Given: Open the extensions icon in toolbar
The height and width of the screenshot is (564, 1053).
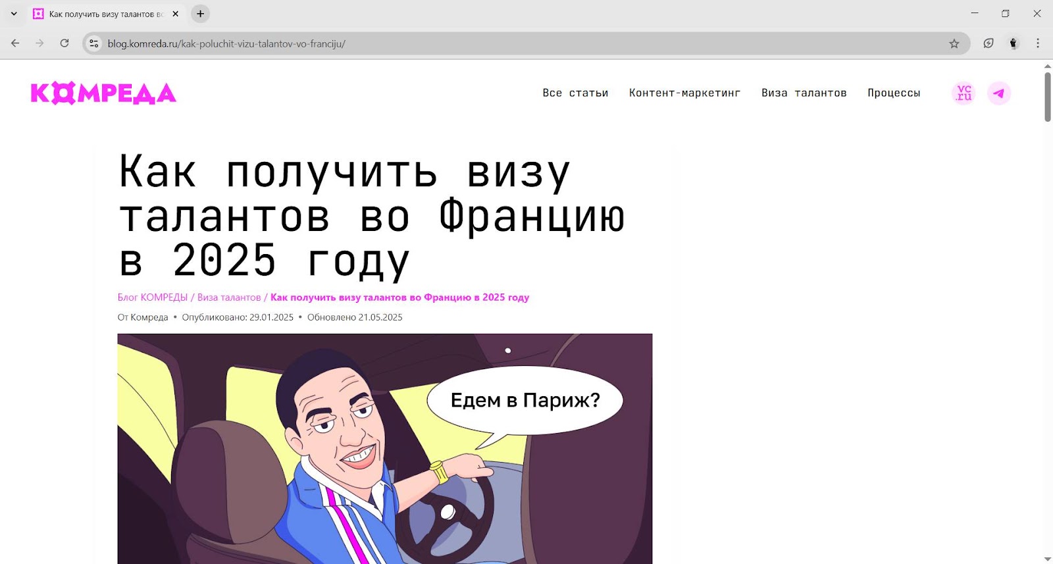Looking at the screenshot, I should click(988, 43).
